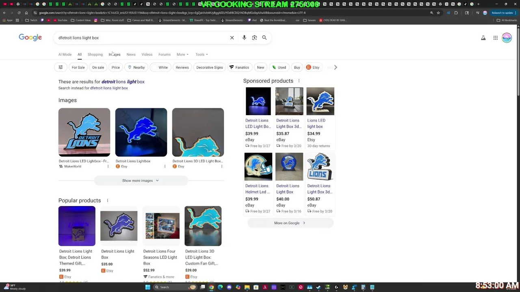Image resolution: width=520 pixels, height=292 pixels.
Task: Open the all filters icon
Action: click(61, 67)
